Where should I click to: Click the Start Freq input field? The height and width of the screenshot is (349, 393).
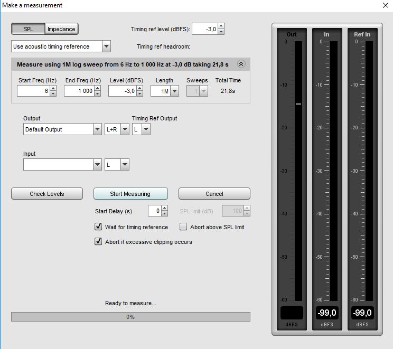pos(33,91)
